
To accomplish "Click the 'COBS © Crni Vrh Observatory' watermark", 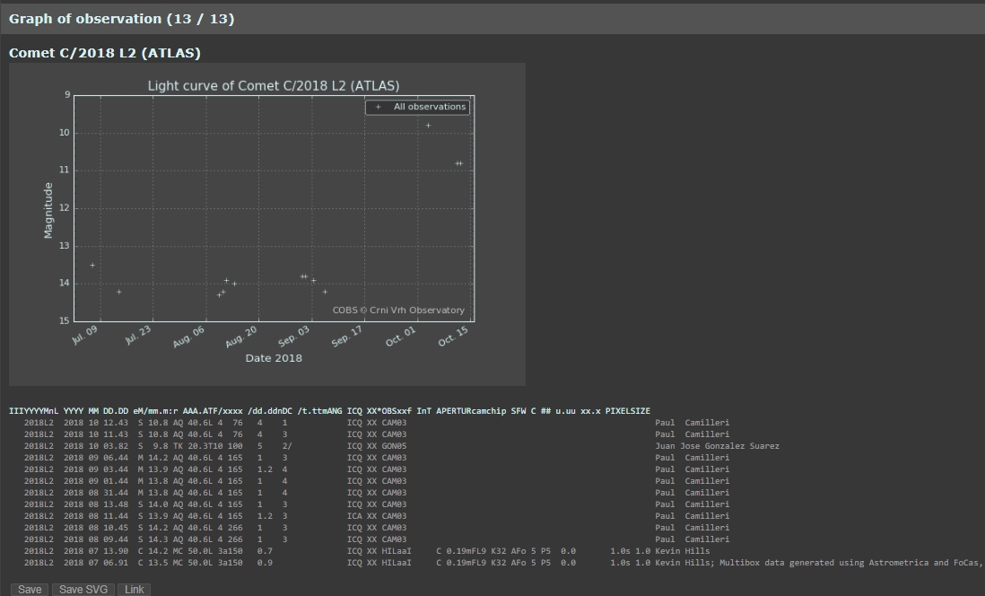I will (398, 311).
